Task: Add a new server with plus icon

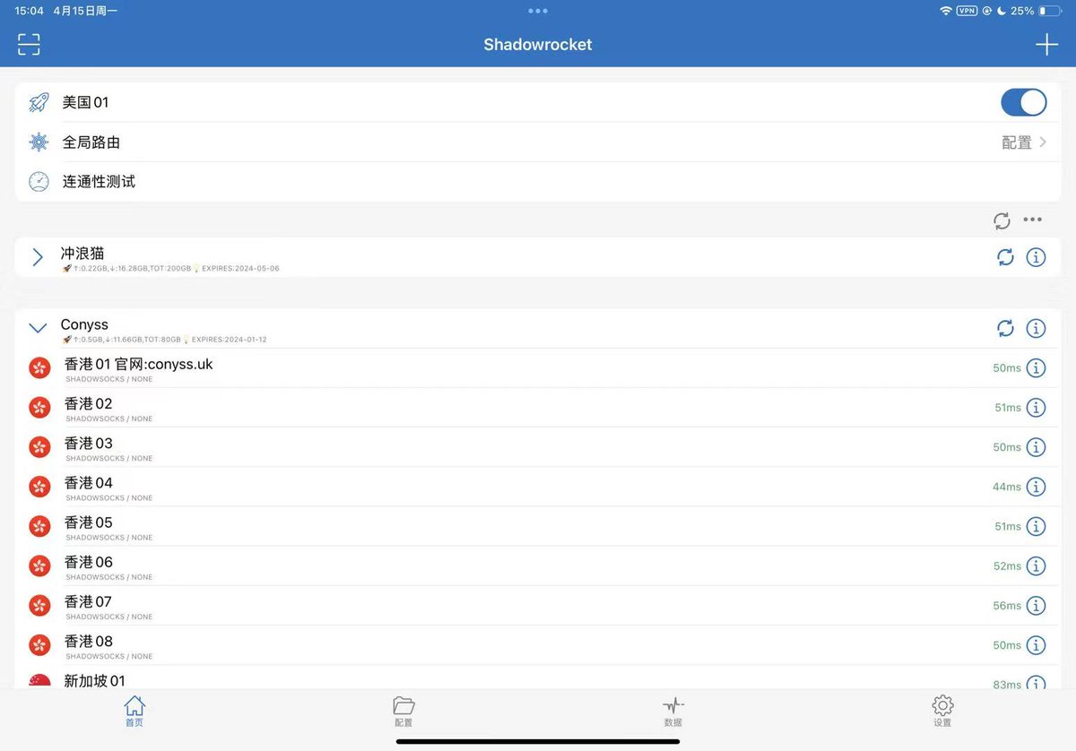Action: click(x=1046, y=45)
